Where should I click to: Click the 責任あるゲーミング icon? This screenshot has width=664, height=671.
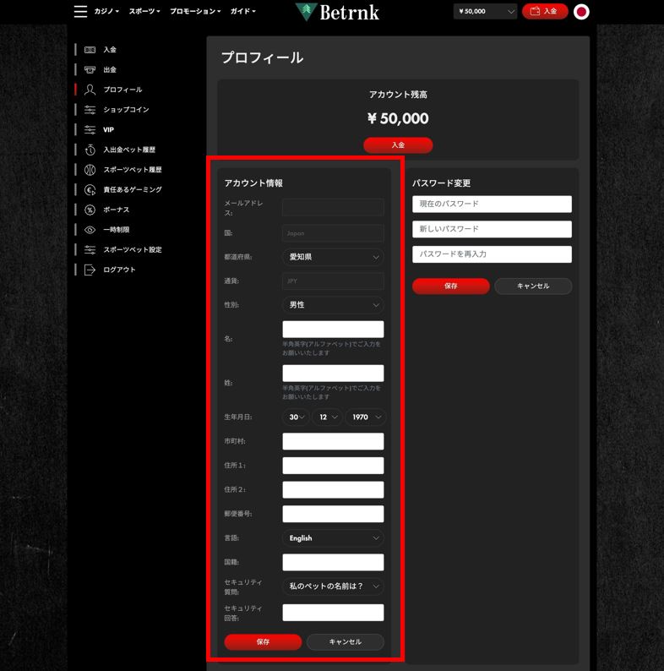[90, 189]
